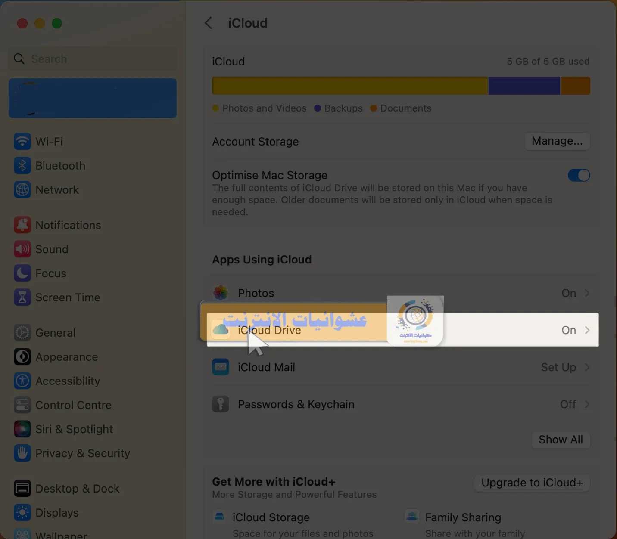Click the "Account Storage" label

pyautogui.click(x=255, y=142)
